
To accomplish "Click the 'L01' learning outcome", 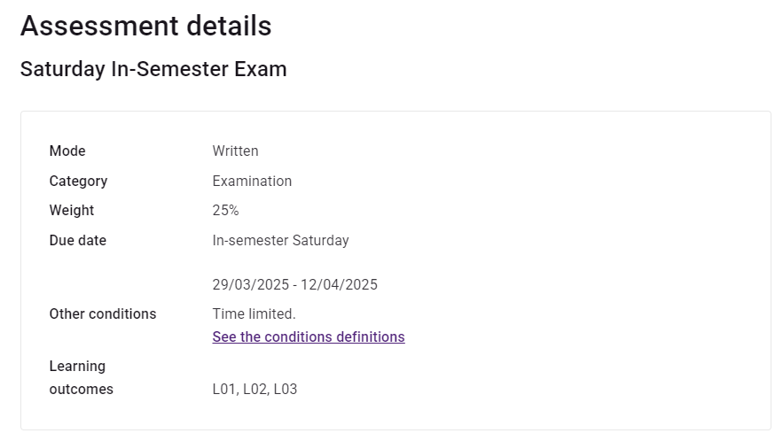I will (224, 389).
